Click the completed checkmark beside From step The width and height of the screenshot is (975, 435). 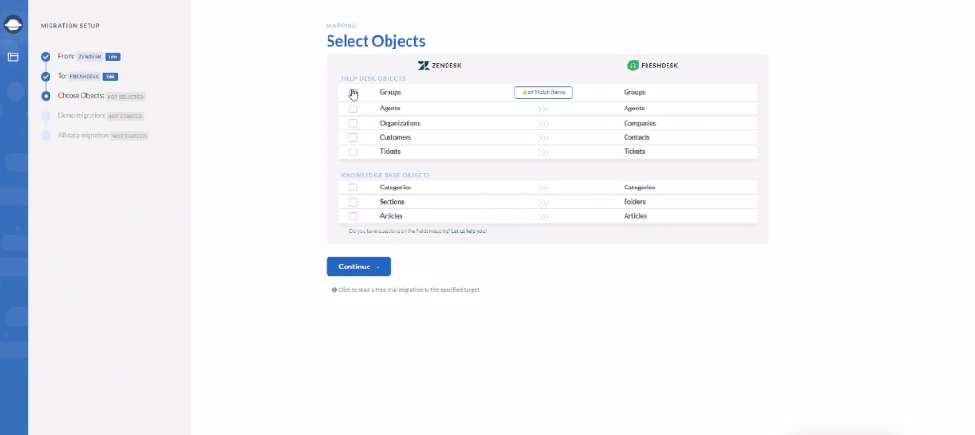(x=46, y=57)
